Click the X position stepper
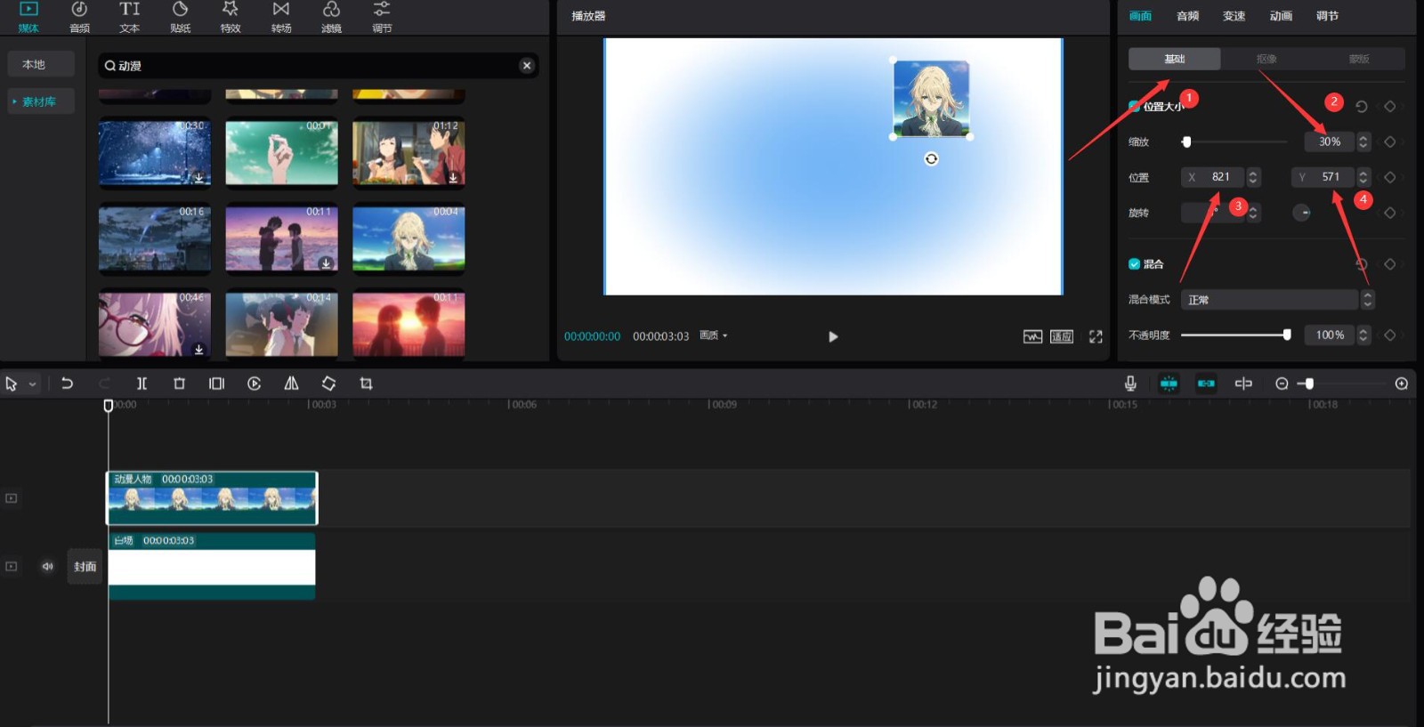Screen dimensions: 1424x727 (x=1253, y=177)
